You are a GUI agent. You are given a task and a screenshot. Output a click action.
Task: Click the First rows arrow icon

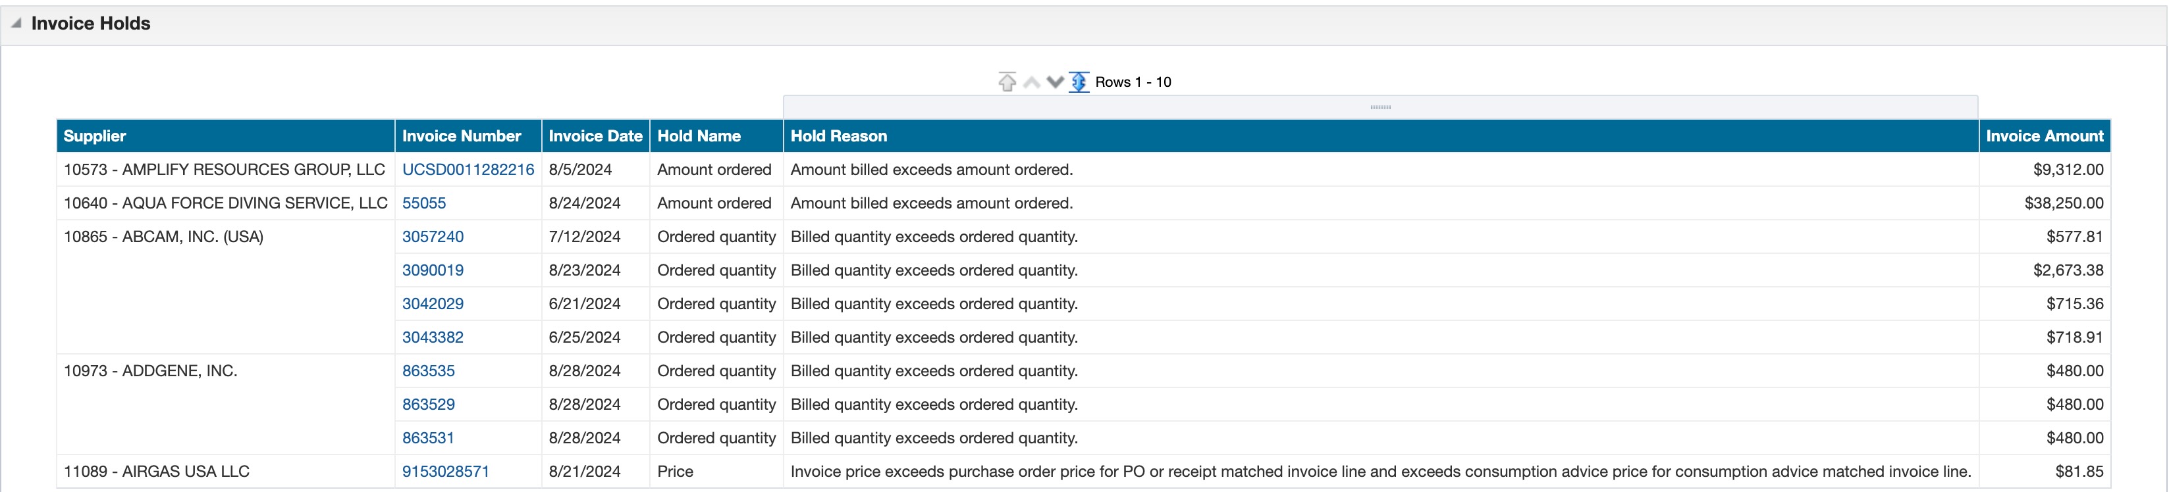1007,82
